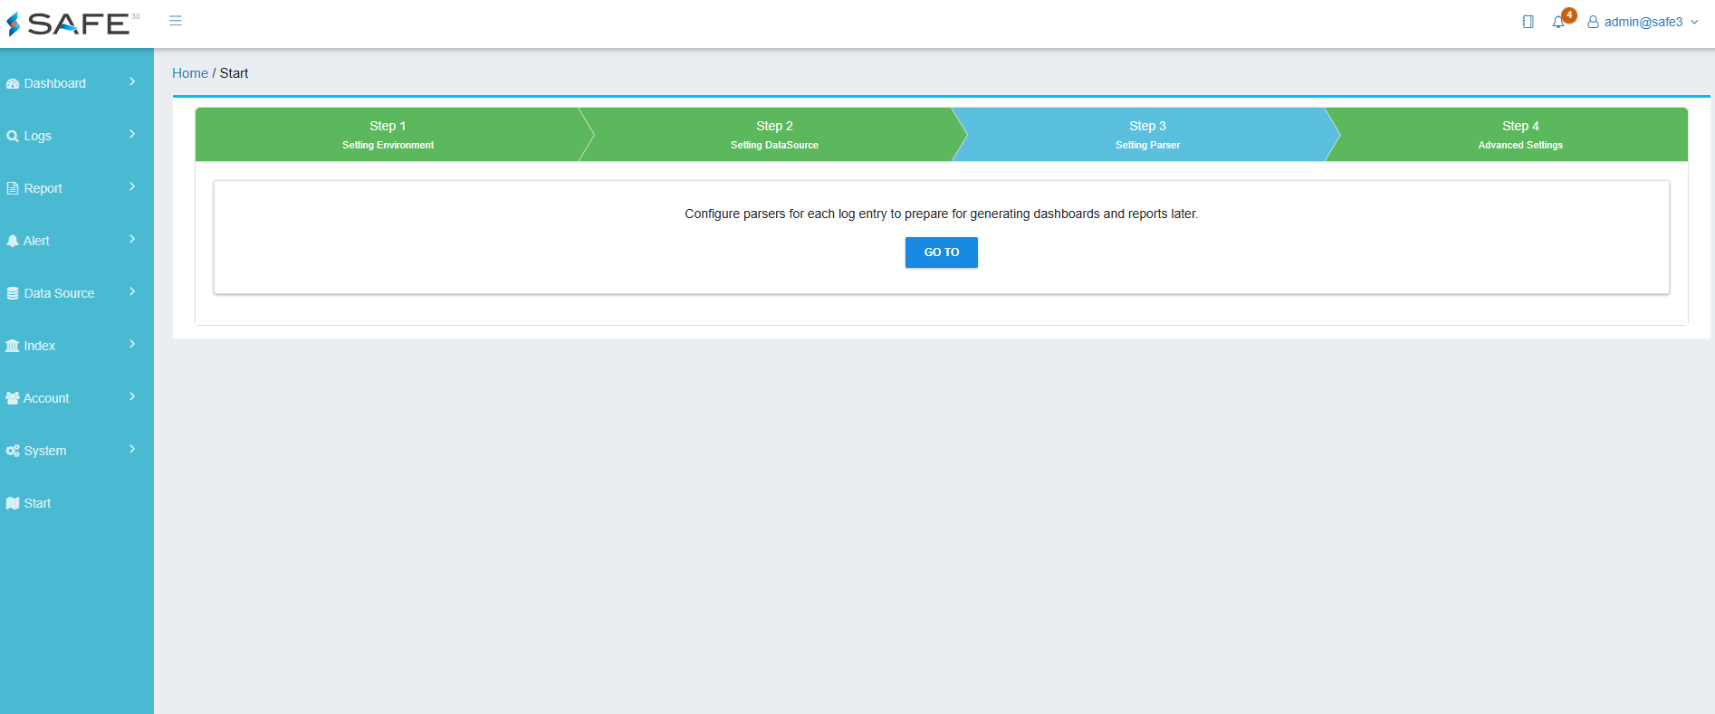
Task: Click the Alert bell icon in sidebar
Action: click(13, 242)
